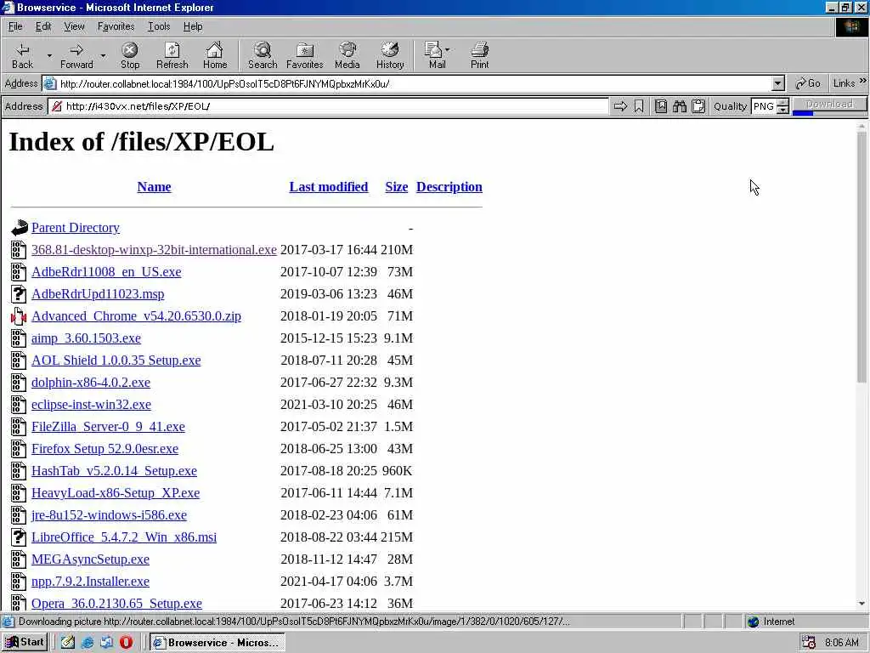Image resolution: width=870 pixels, height=653 pixels.
Task: Click the Outlook Express Quick Launch icon
Action: (106, 643)
